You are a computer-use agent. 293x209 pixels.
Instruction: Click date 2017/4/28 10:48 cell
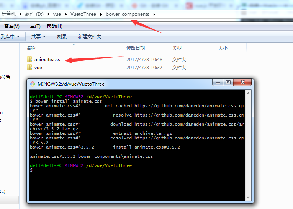click(144, 60)
